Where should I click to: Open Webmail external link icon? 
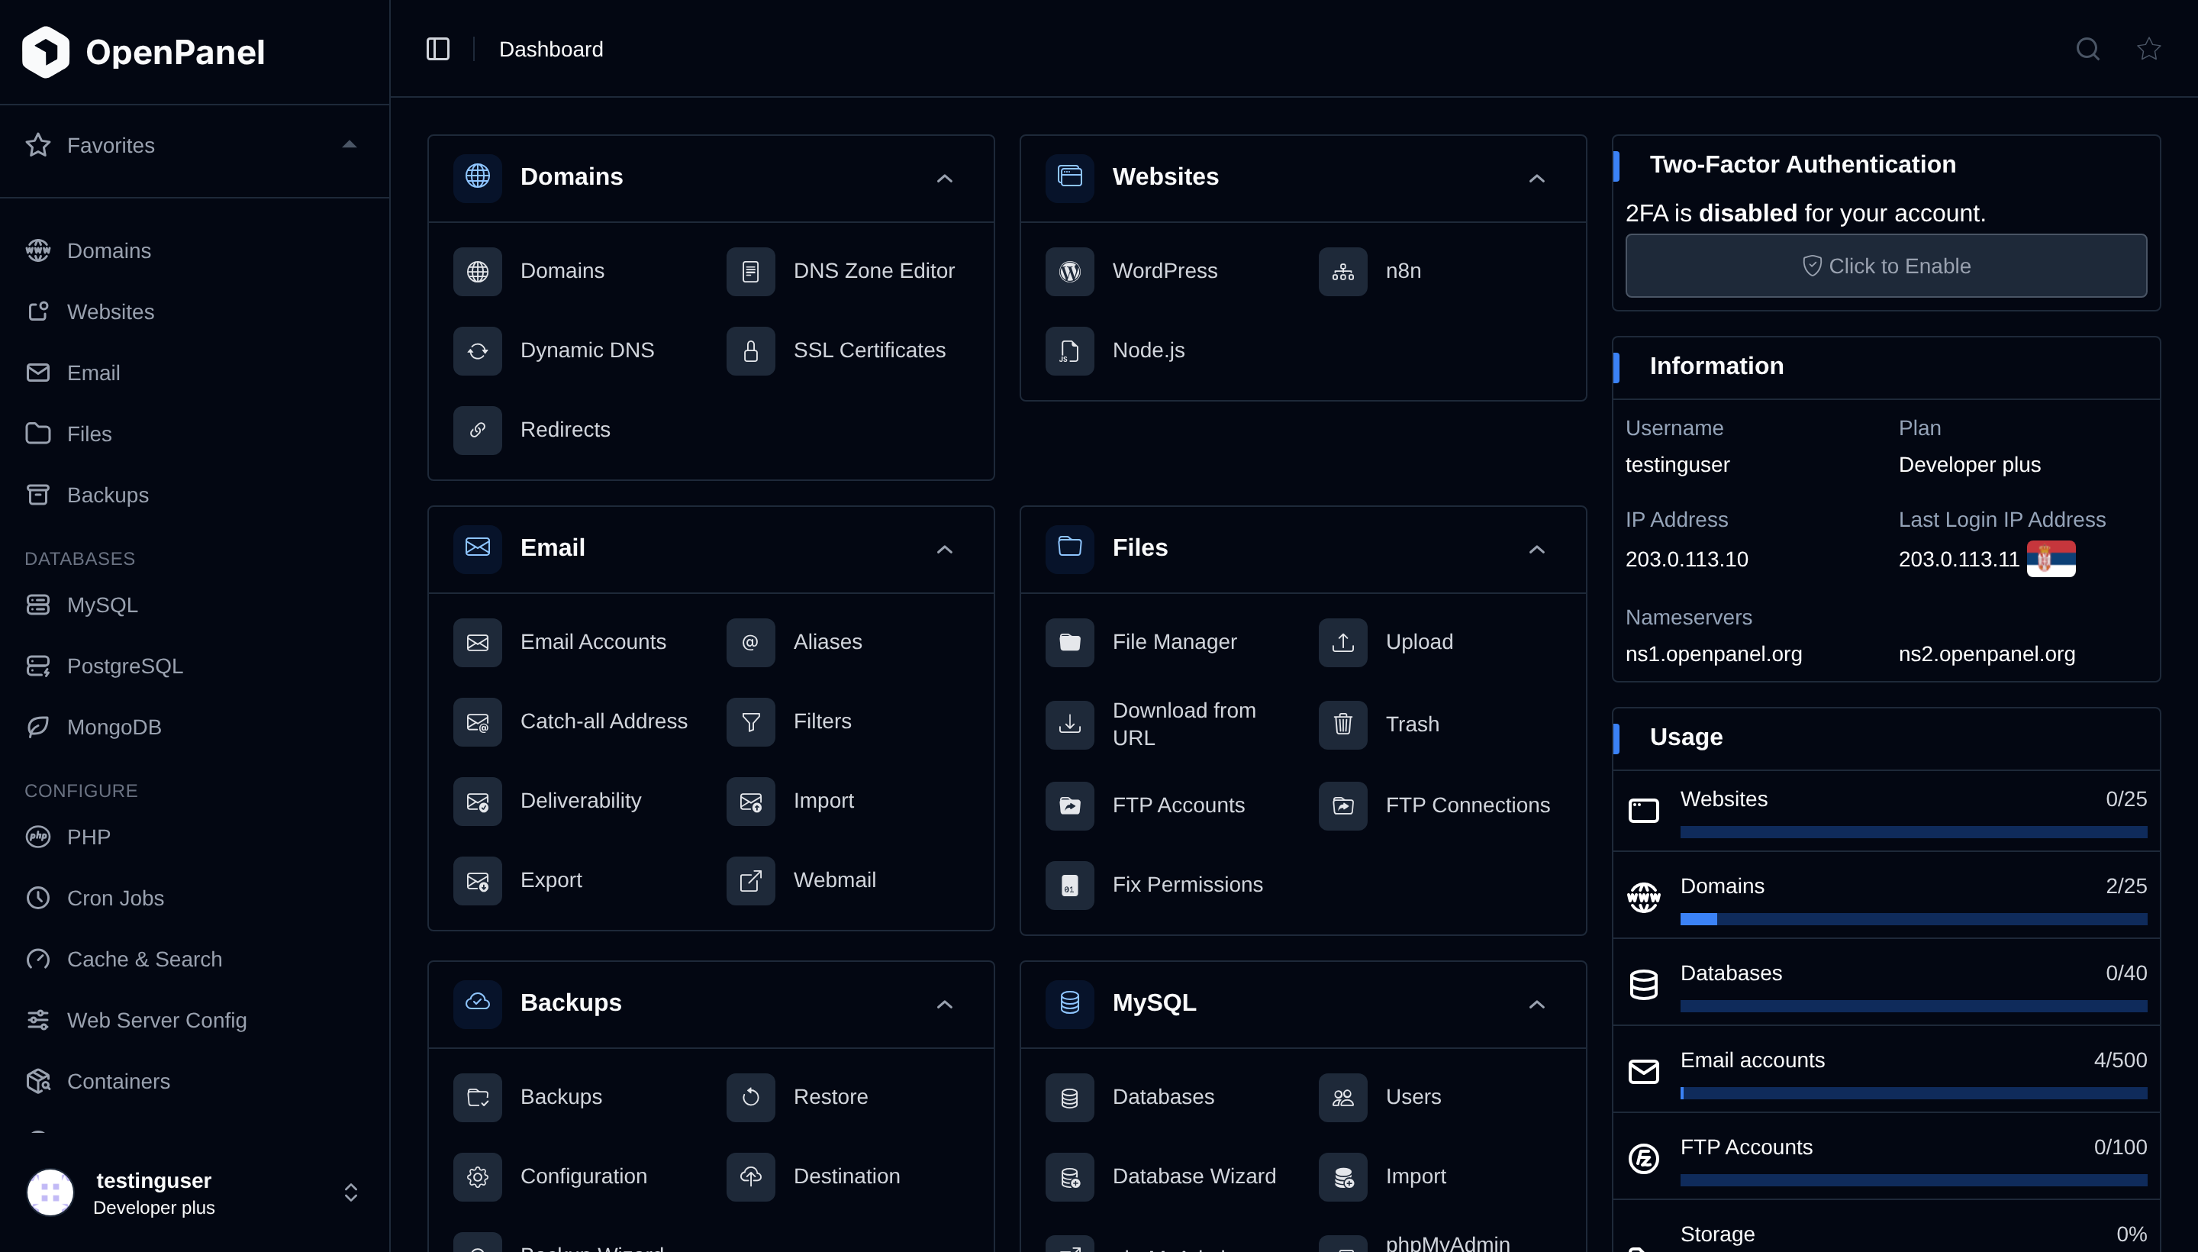750,880
